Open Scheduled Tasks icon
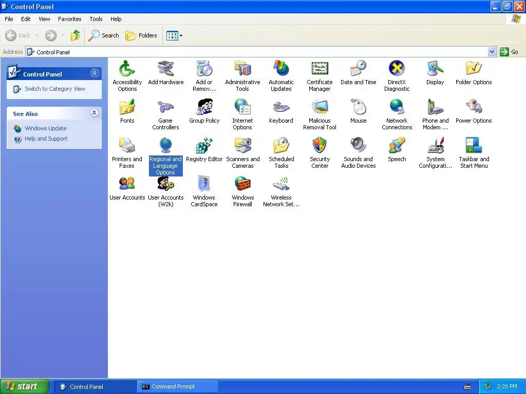 (x=281, y=153)
